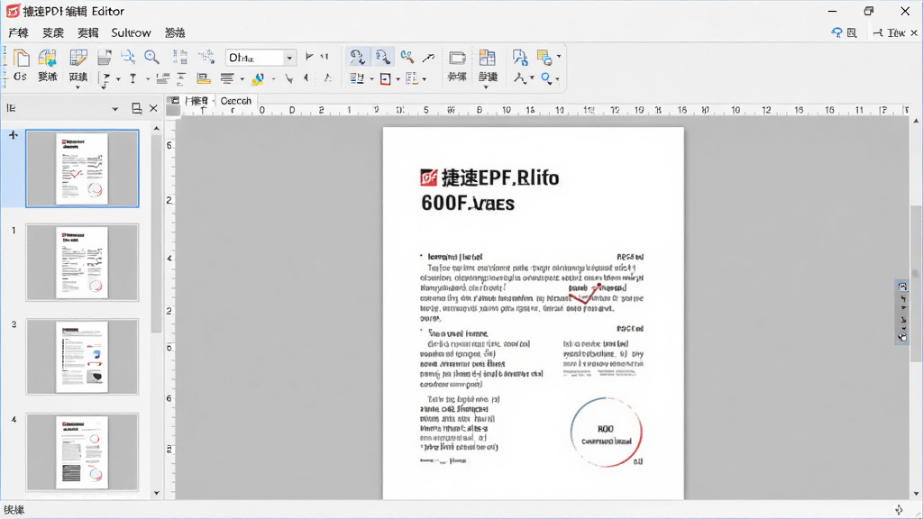This screenshot has width=923, height=519.
Task: Click the floppy disk save icon
Action: tap(105, 57)
